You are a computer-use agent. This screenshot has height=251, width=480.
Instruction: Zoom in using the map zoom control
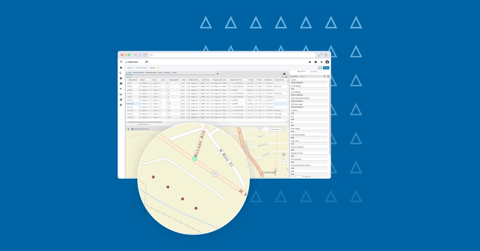(x=284, y=159)
